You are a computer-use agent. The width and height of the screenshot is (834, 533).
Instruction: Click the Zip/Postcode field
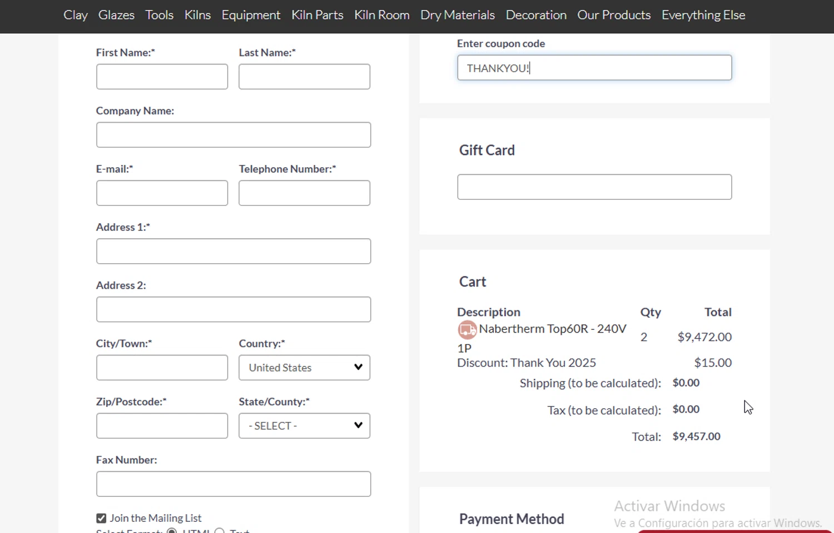[162, 426]
